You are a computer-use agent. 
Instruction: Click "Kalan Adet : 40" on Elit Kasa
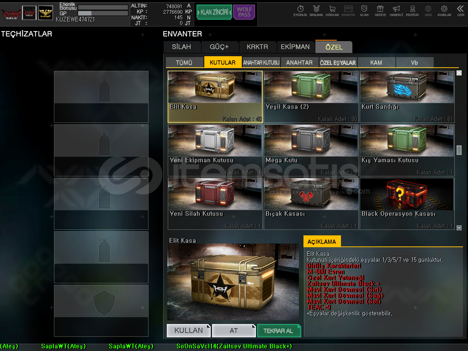point(242,119)
